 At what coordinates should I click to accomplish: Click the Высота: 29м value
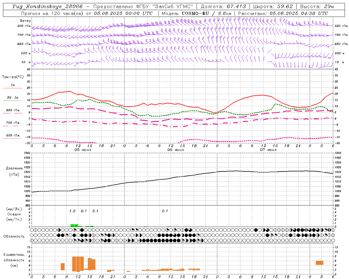pos(317,7)
